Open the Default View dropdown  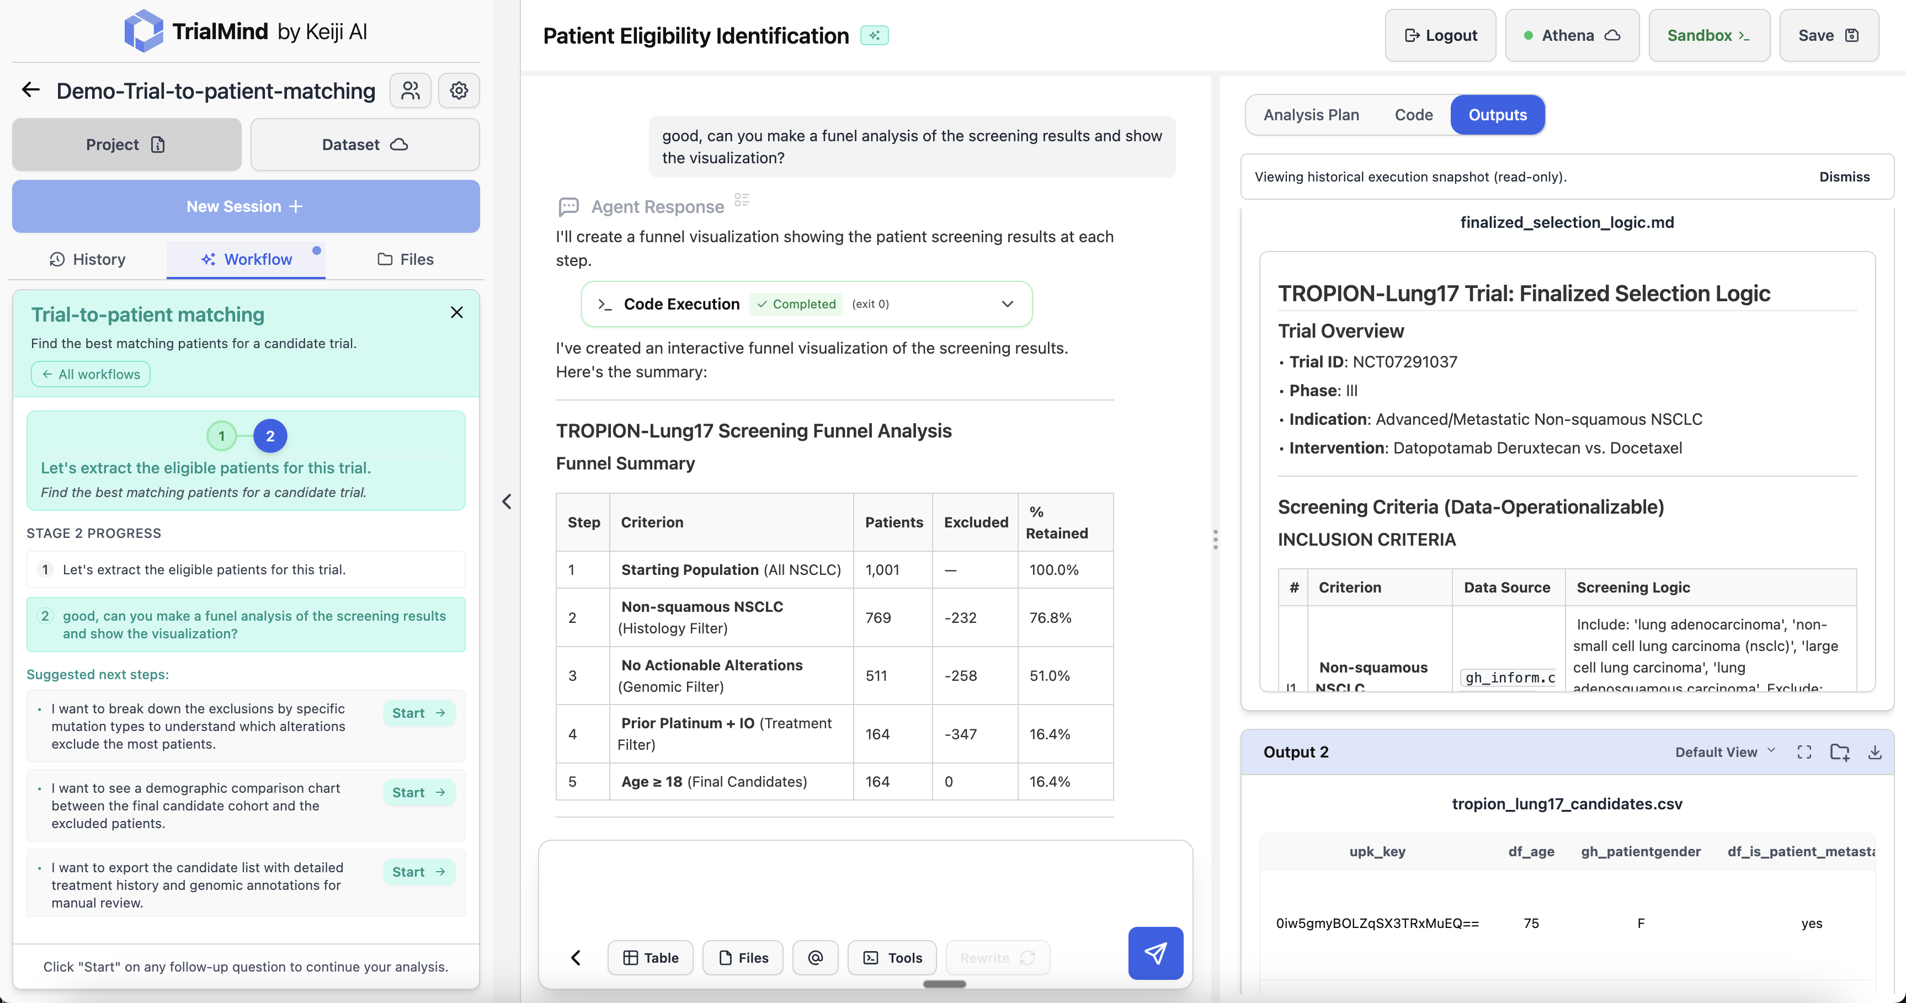(x=1724, y=753)
